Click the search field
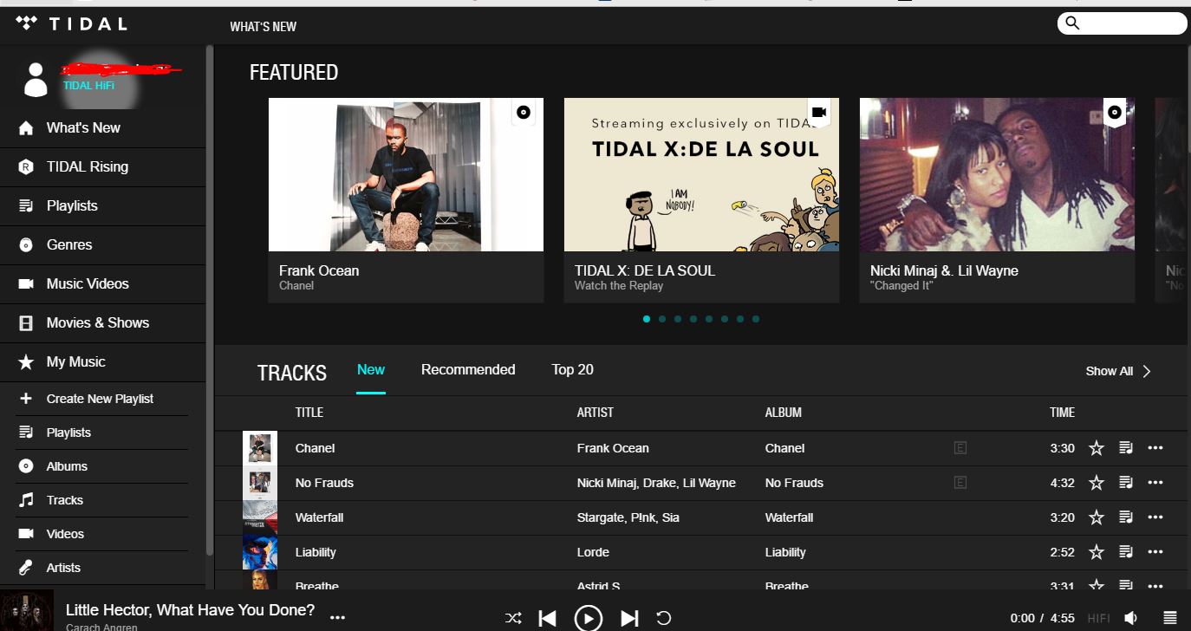The width and height of the screenshot is (1191, 631). pos(1122,23)
